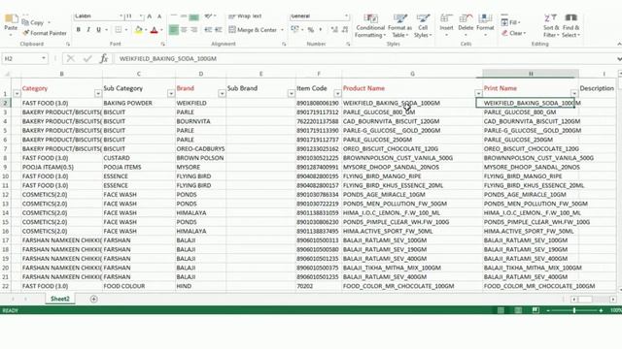Screen dimensions: 622x349
Task: Click the Increase Decimal icon
Action: pos(334,30)
